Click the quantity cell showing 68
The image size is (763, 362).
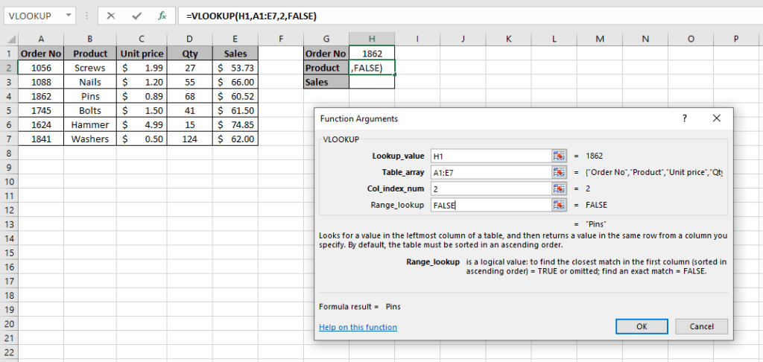(x=190, y=96)
